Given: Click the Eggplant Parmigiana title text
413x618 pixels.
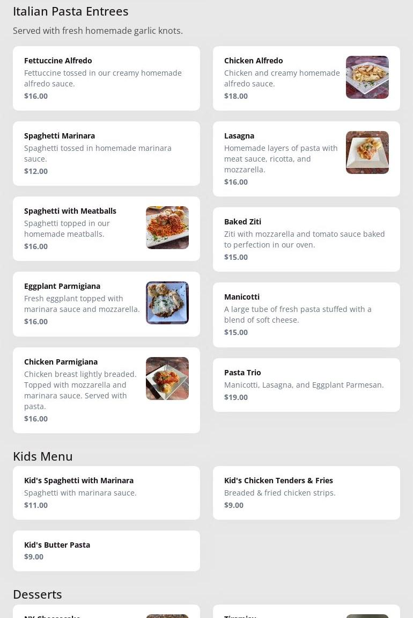Looking at the screenshot, I should point(62,286).
